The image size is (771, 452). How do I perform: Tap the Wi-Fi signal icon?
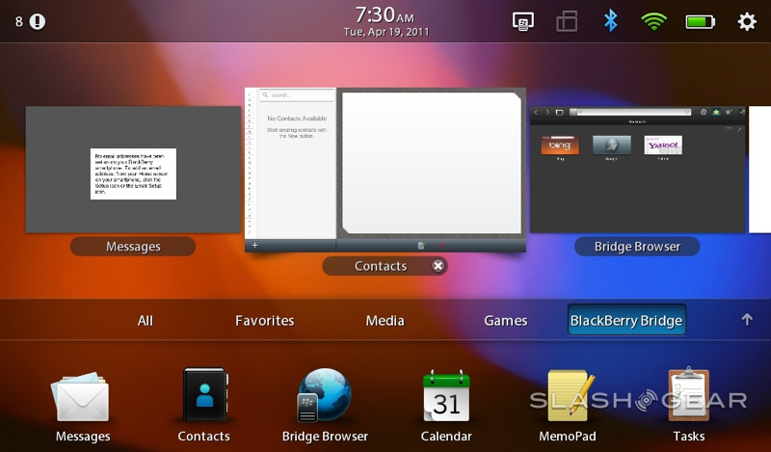[654, 21]
